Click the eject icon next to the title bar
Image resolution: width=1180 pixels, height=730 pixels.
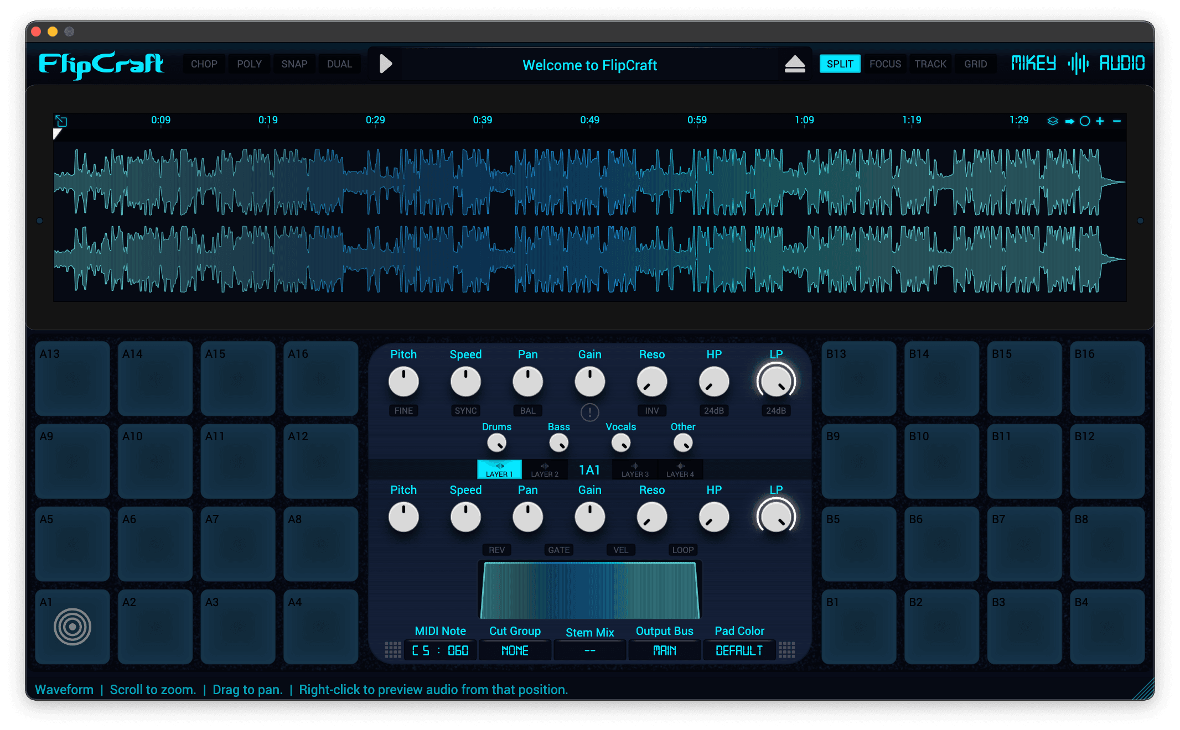pos(795,63)
